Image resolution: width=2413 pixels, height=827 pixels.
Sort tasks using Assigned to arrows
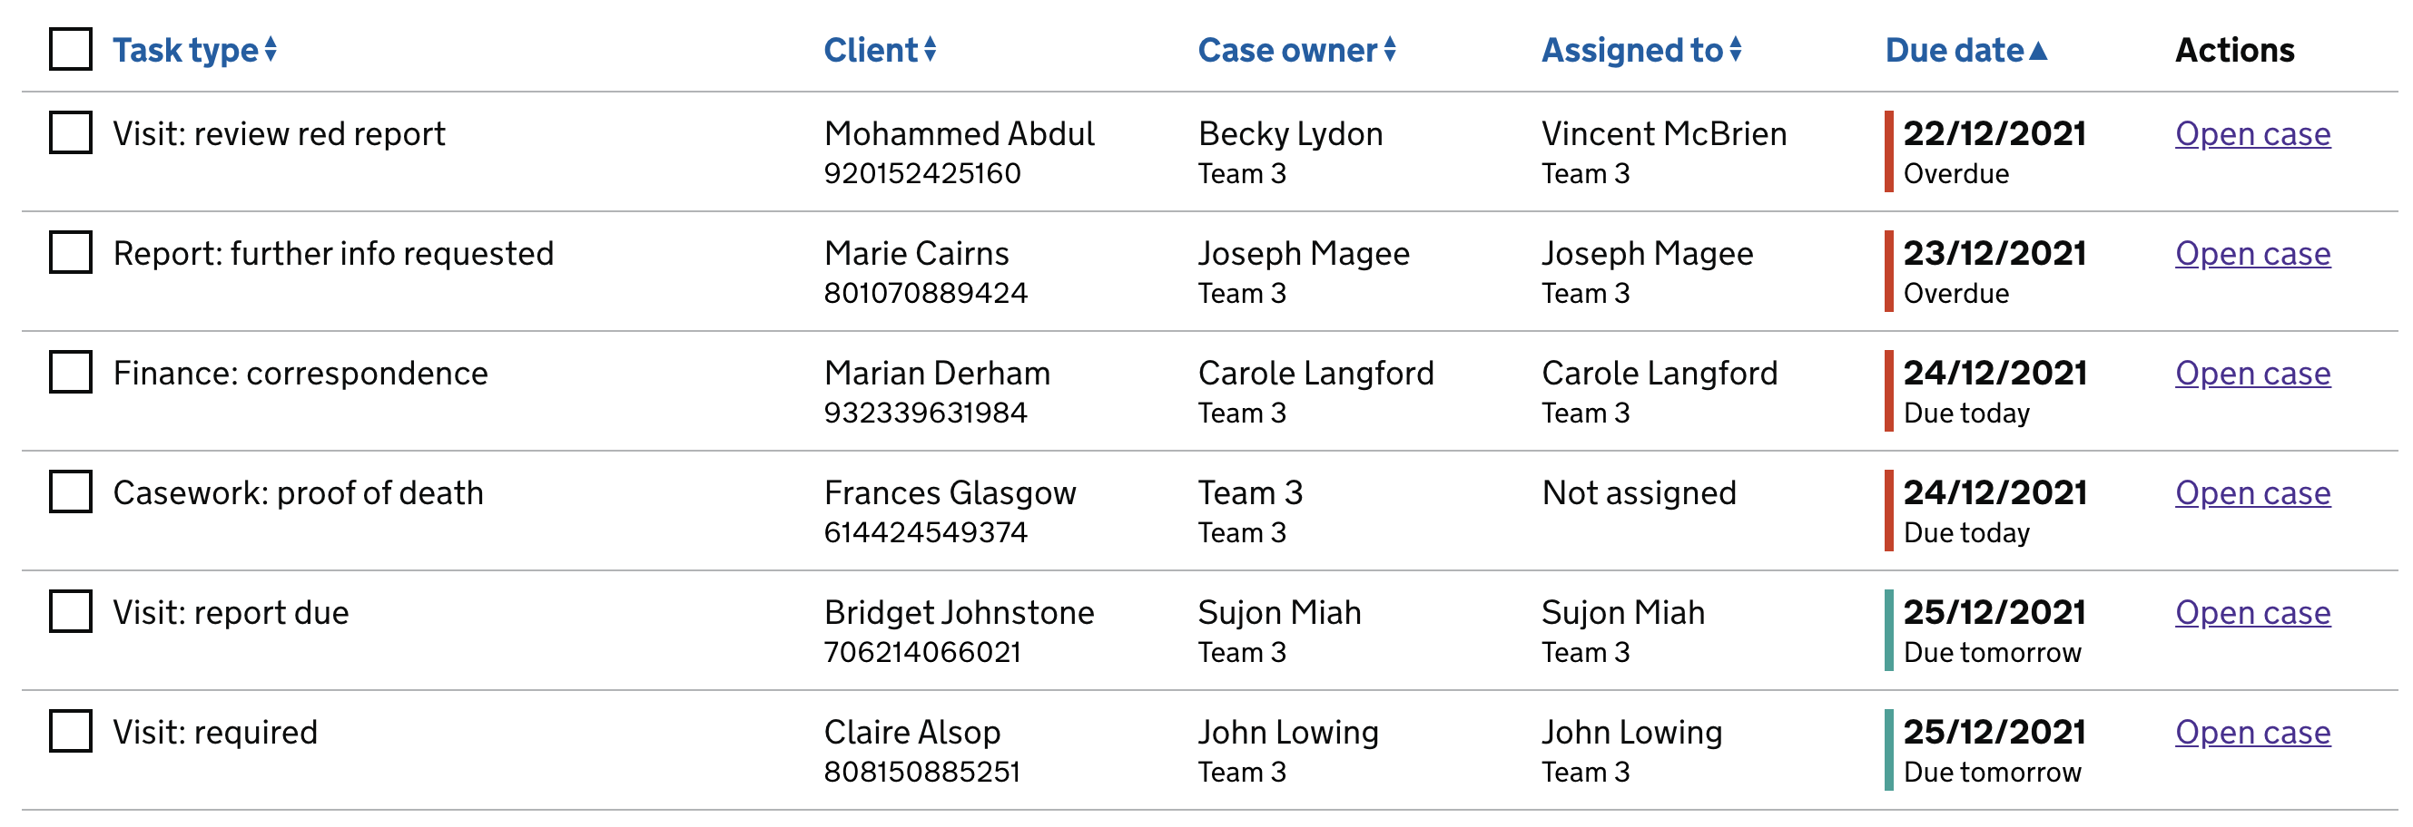[1738, 51]
